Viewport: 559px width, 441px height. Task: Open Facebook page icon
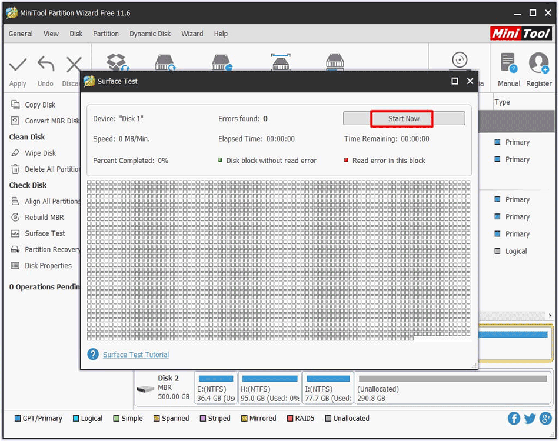514,418
